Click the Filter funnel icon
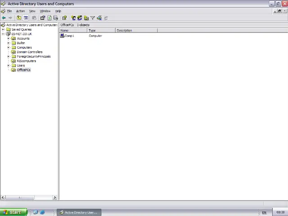Screen dimensions: 288x216 tap(93, 18)
